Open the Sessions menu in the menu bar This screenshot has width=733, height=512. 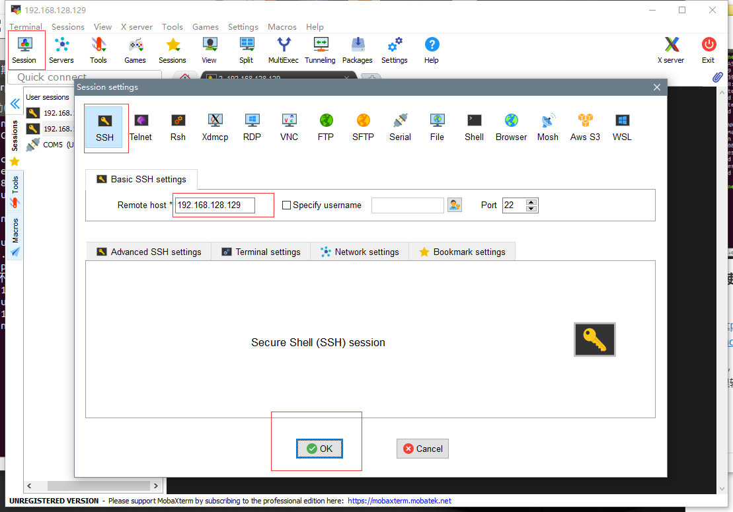click(x=68, y=26)
